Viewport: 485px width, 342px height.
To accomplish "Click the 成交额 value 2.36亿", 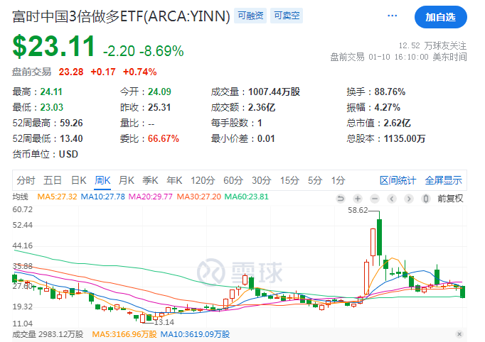I will pyautogui.click(x=262, y=107).
